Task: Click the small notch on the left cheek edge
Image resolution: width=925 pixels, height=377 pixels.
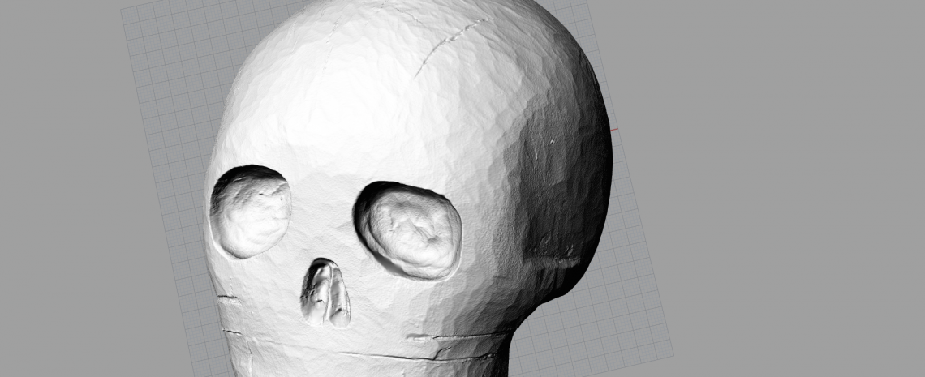Action: 228,298
